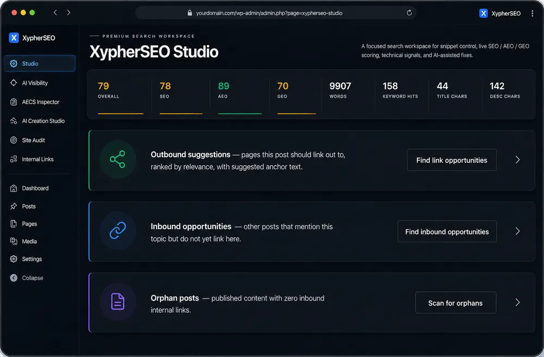The image size is (544, 357).
Task: Click the Pages document icon
Action: (14, 224)
